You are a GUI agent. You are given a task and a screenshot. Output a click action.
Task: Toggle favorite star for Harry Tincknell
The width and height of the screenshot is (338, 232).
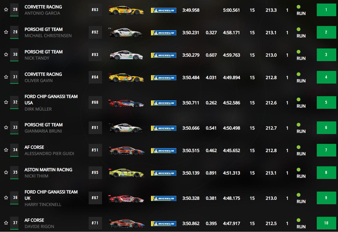(x=6, y=198)
